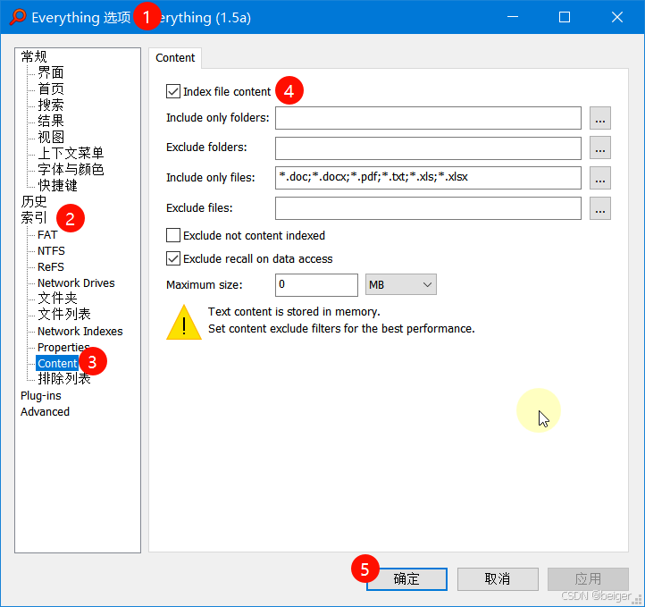Toggle Index file content checkbox
The width and height of the screenshot is (645, 607).
(173, 91)
